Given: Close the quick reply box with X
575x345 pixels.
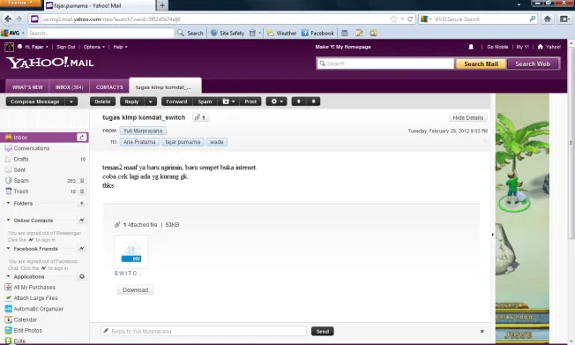Looking at the screenshot, I should pyautogui.click(x=482, y=331).
